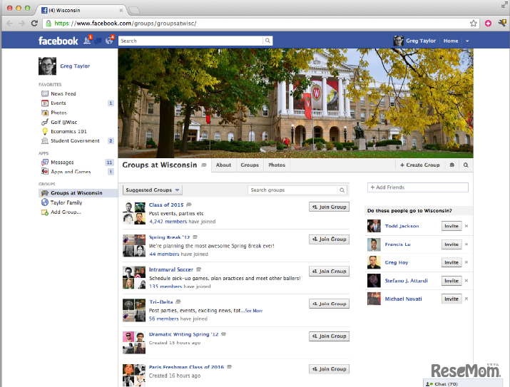The image size is (510, 387).
Task: Join the Class of 2015 group
Action: (x=329, y=207)
